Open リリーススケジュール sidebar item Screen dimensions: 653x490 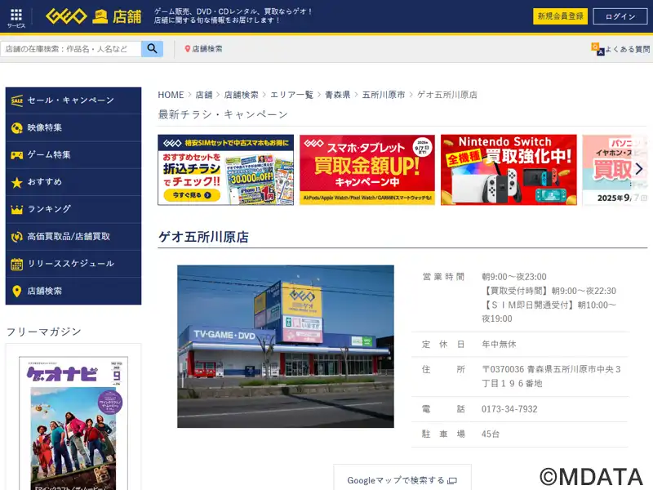coord(73,264)
